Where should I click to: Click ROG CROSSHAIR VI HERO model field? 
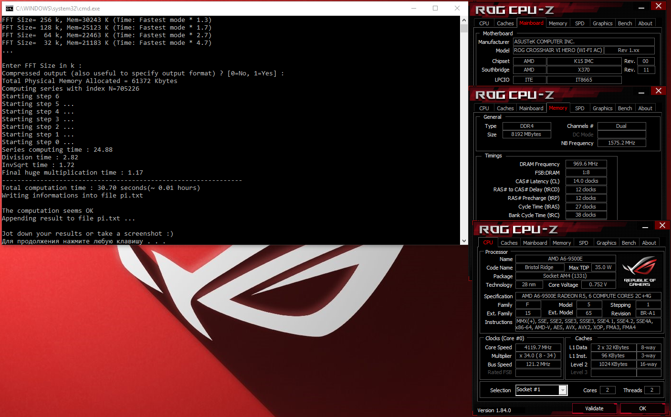558,50
